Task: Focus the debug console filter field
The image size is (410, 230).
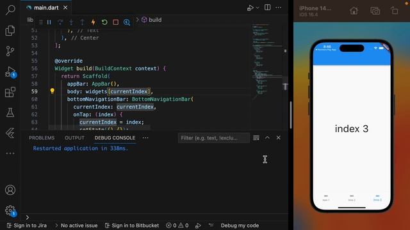Action: tap(213, 138)
